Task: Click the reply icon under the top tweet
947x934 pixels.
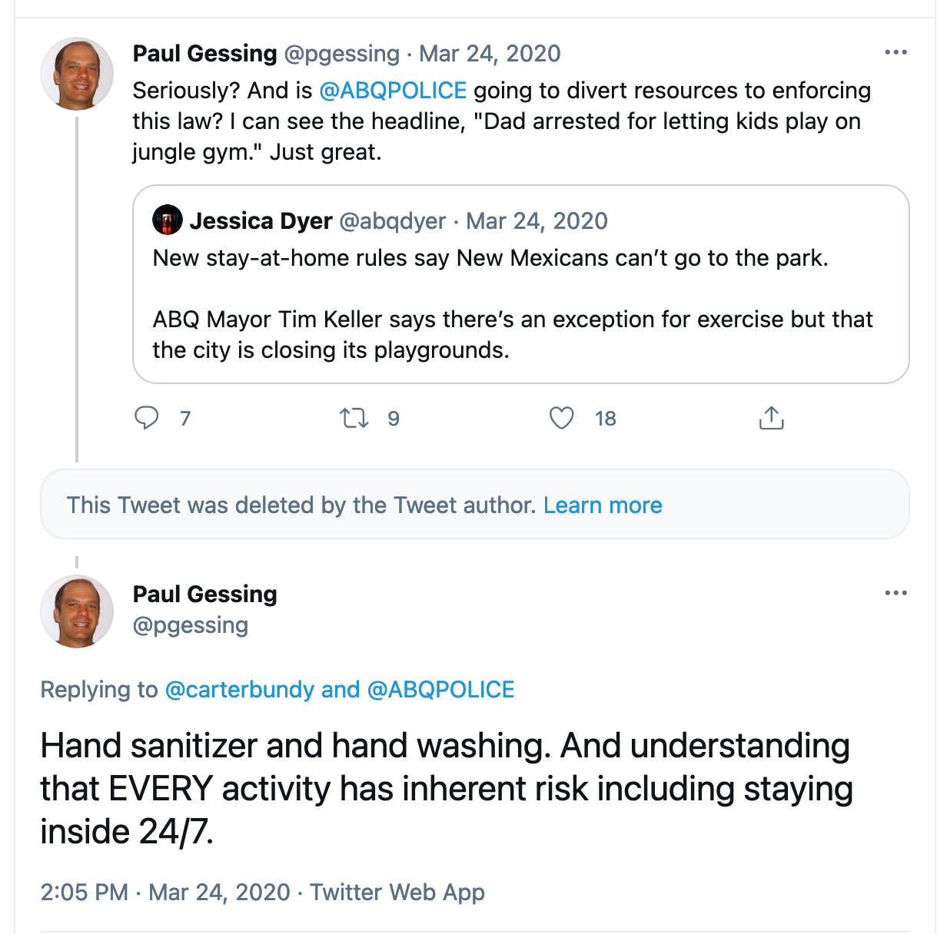Action: pyautogui.click(x=146, y=418)
